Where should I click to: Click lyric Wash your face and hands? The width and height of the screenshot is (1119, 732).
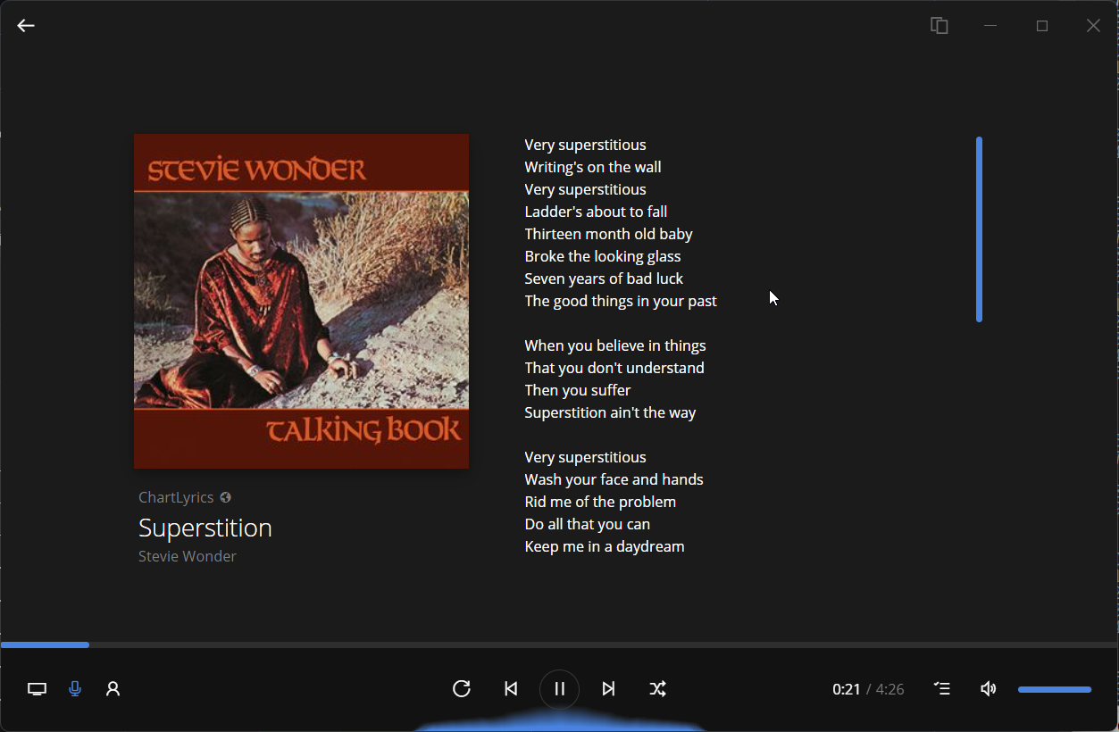[x=614, y=479]
